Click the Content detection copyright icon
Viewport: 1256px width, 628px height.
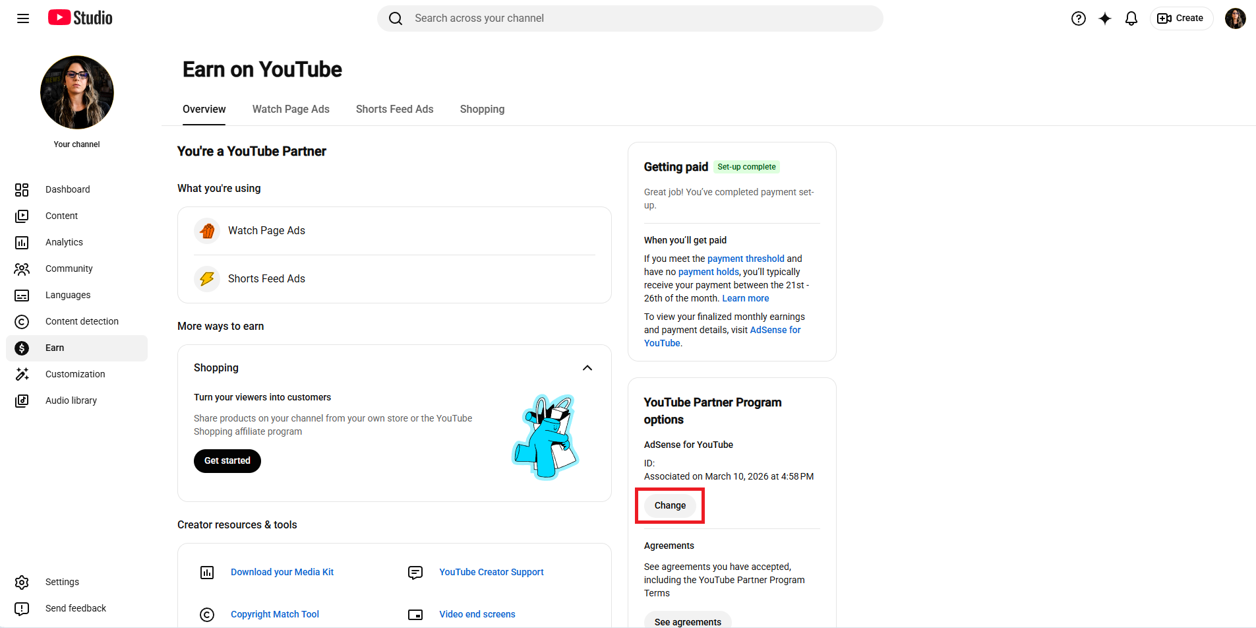click(22, 322)
